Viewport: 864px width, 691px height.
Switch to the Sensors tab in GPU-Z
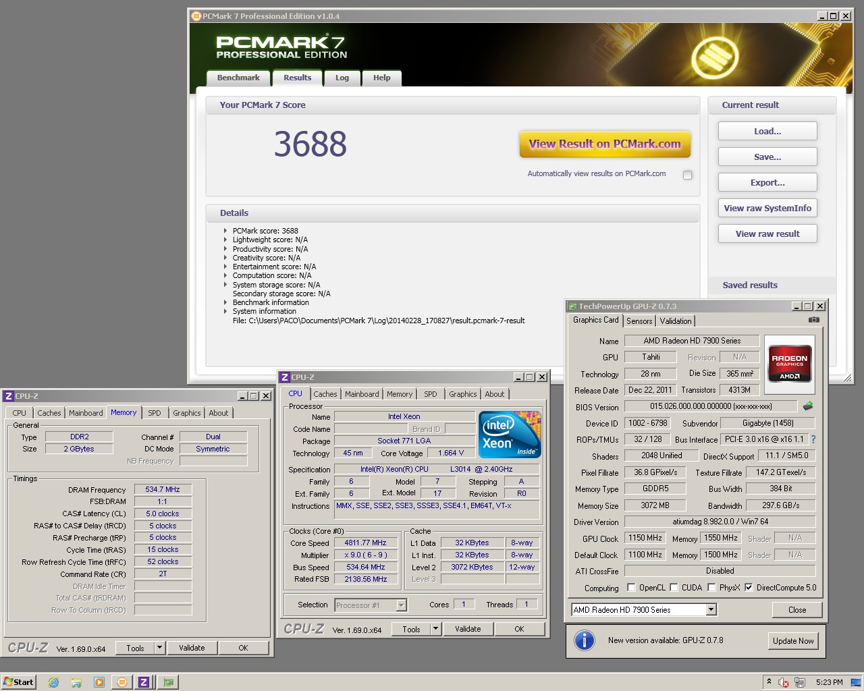(639, 321)
